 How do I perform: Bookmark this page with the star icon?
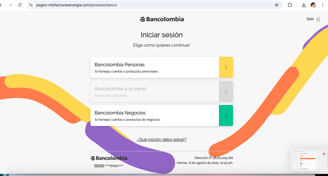pos(276,5)
